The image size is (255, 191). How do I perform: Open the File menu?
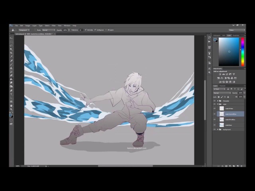click(16, 25)
